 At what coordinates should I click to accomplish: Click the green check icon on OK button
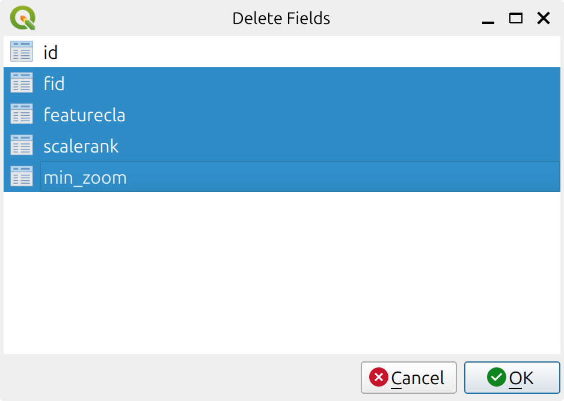point(497,378)
